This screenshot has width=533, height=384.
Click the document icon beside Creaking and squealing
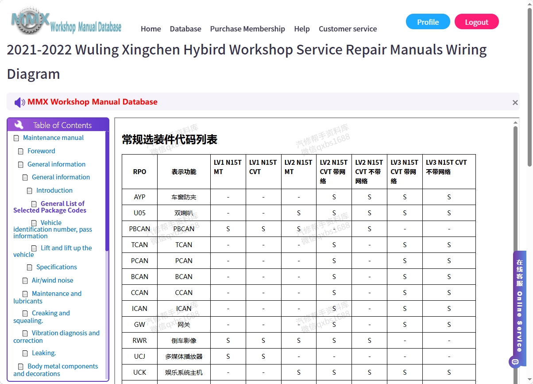pos(25,314)
